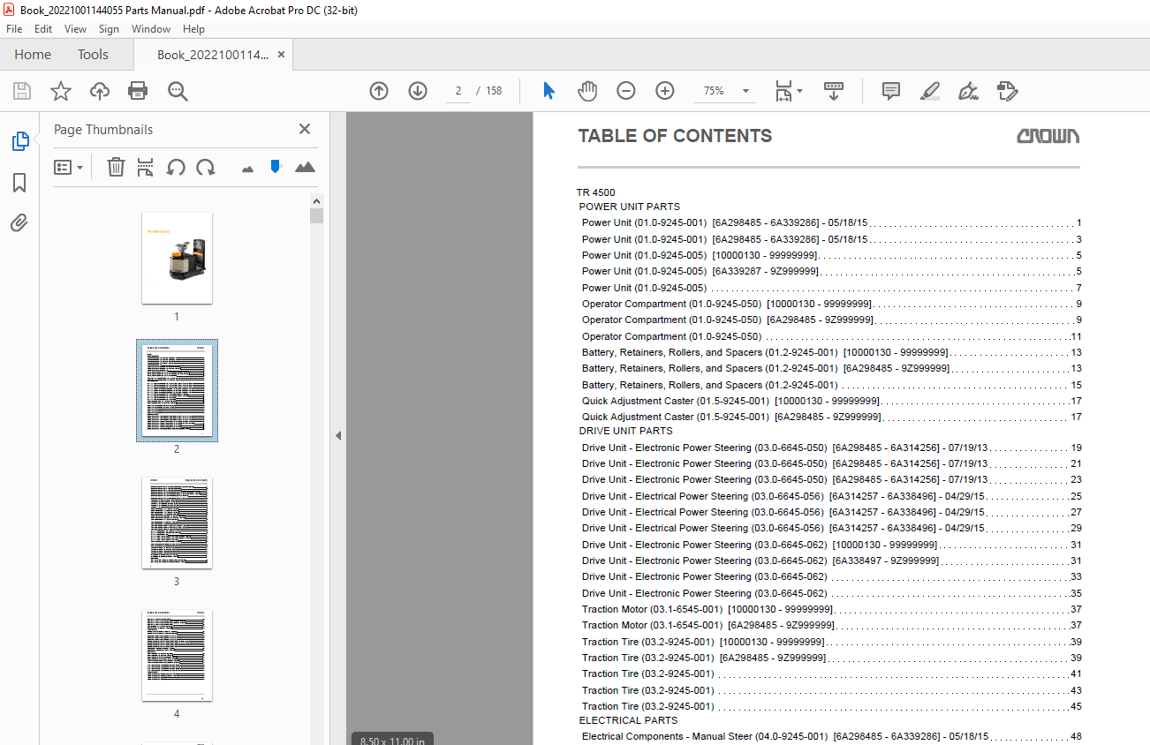
Task: Open Electrical Components Manual Steer entry
Action: [831, 736]
